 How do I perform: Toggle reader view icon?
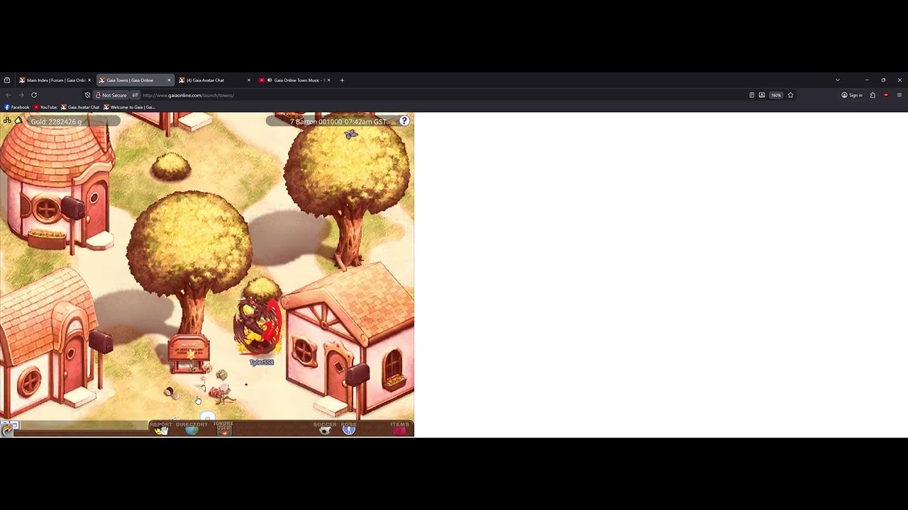752,95
